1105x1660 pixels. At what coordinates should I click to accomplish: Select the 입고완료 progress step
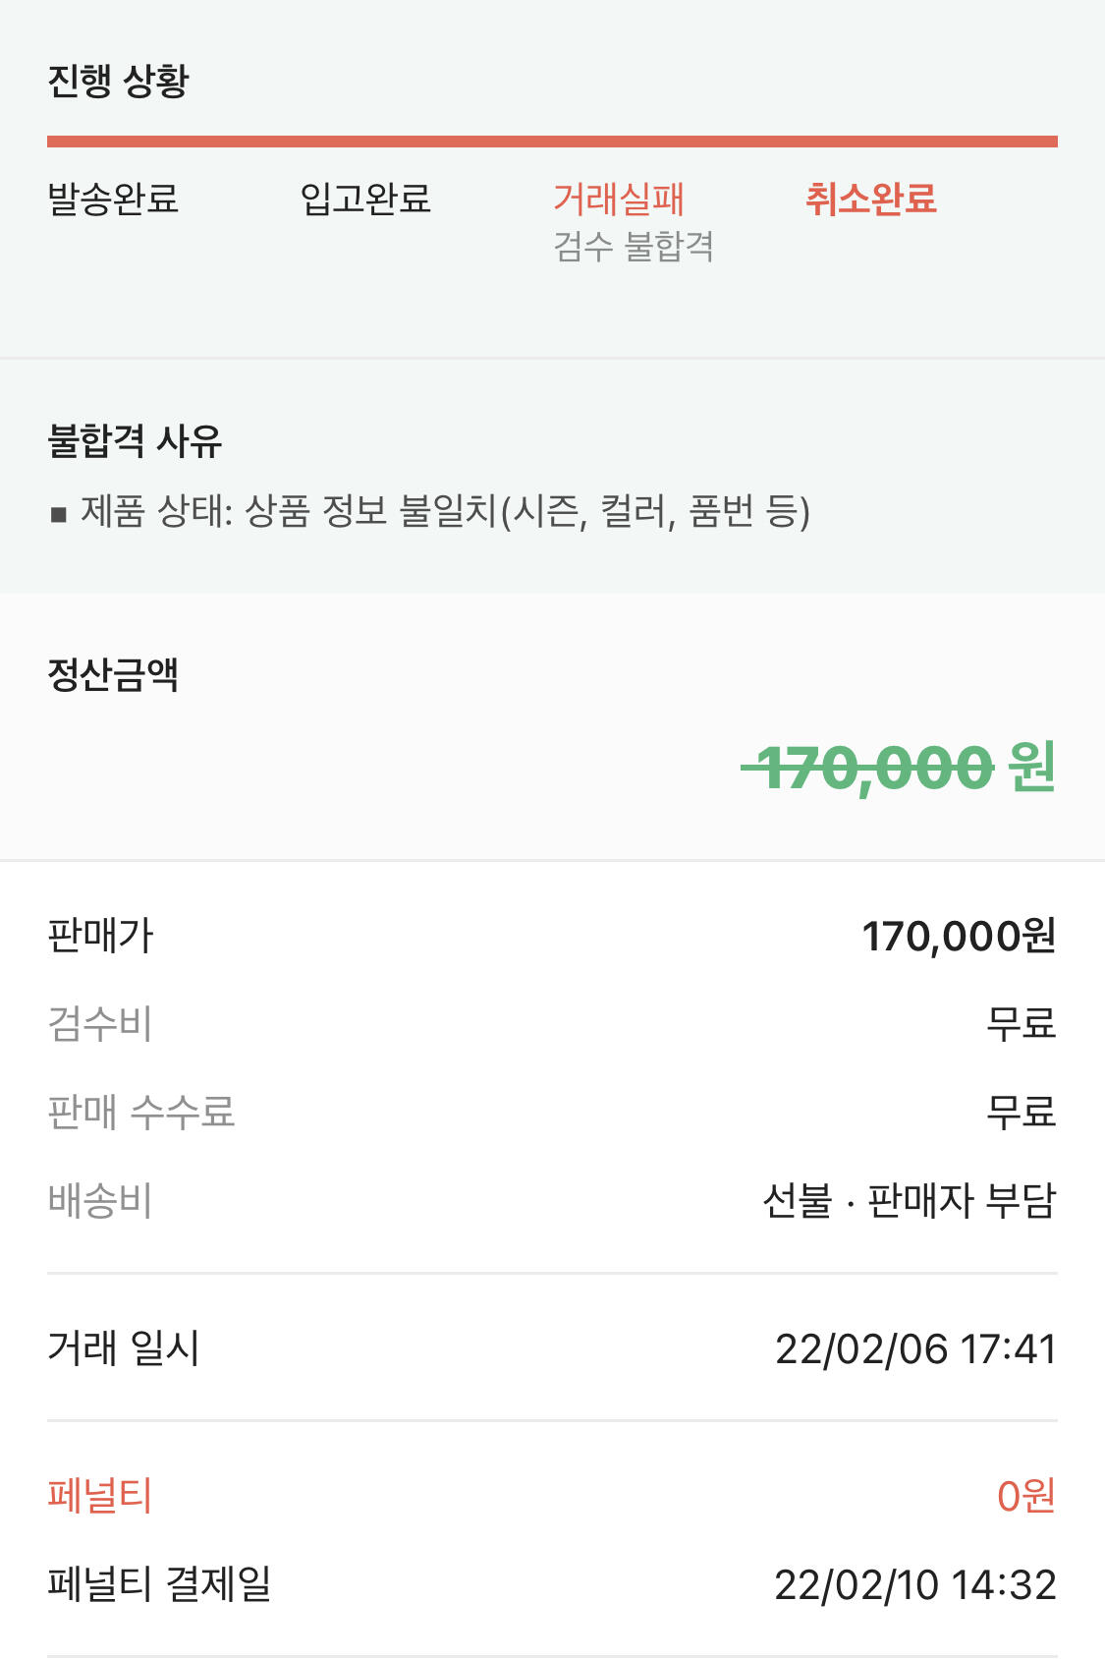365,200
